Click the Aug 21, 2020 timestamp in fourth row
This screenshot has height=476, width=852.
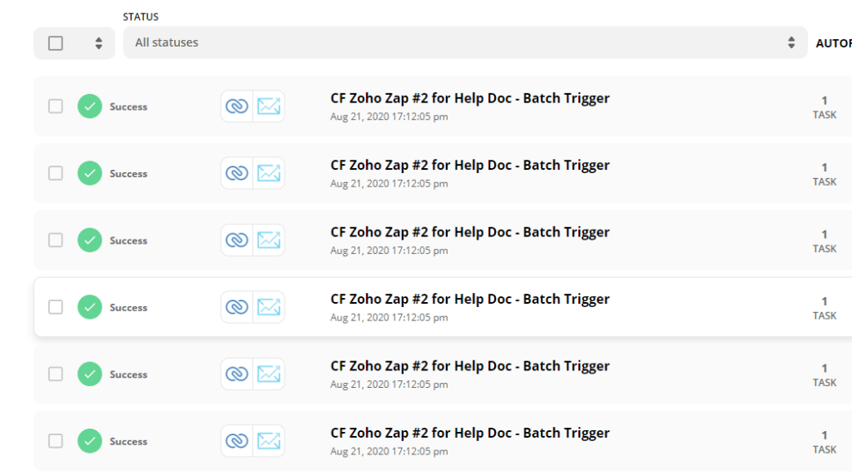pos(389,317)
